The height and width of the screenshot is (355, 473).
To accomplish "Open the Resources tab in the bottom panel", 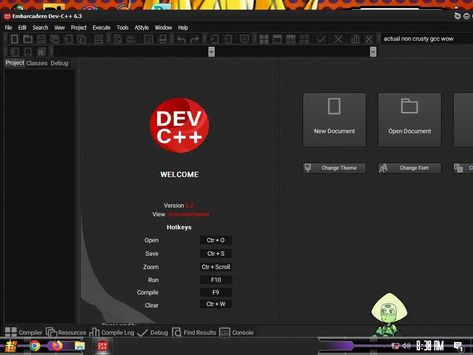I will pos(66,332).
